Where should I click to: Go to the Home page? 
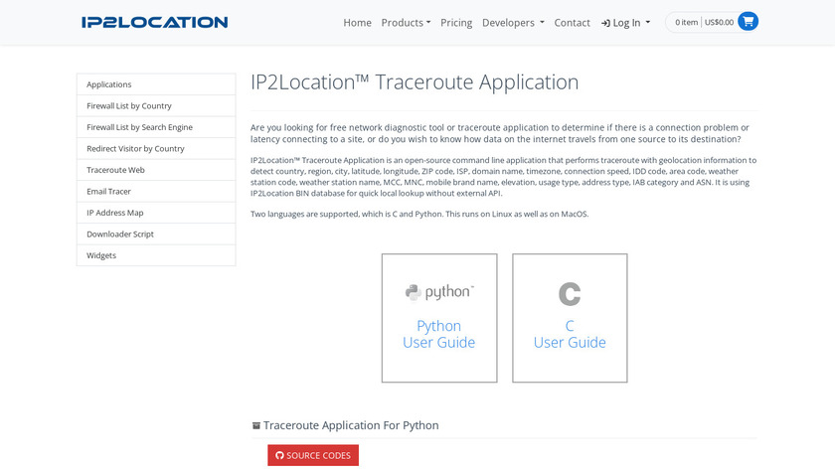[x=357, y=23]
